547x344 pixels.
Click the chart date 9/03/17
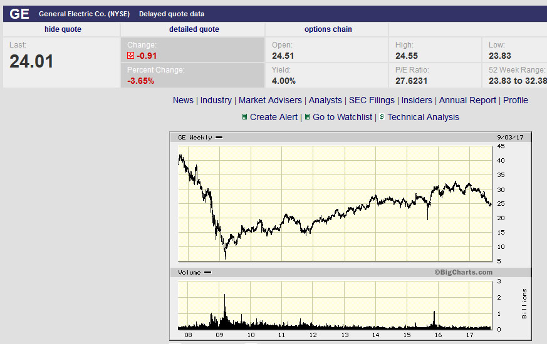coord(510,137)
